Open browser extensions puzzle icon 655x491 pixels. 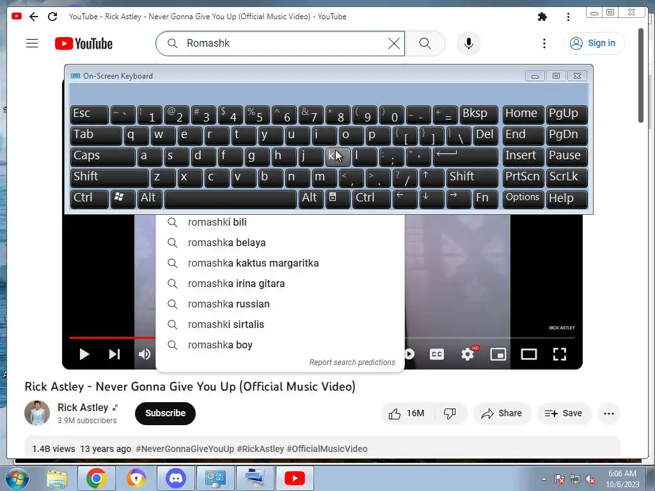[x=542, y=17]
